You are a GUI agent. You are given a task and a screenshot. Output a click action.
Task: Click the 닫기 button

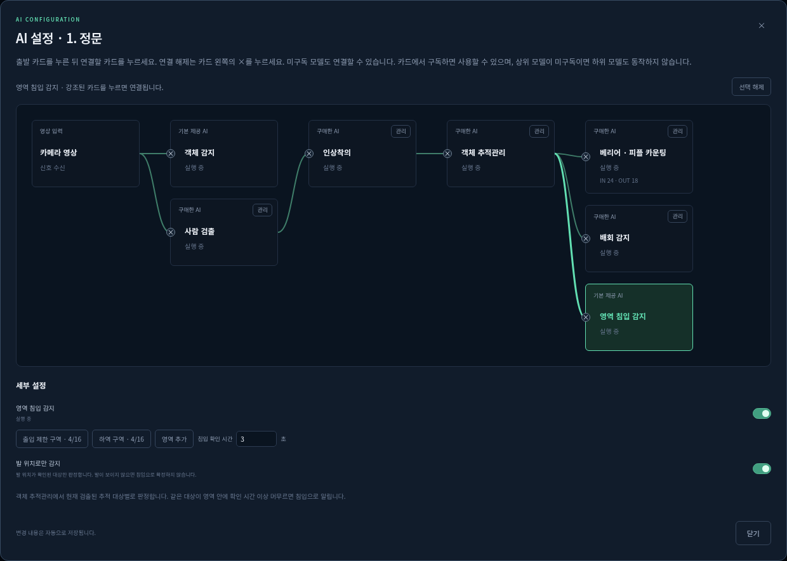(x=753, y=533)
